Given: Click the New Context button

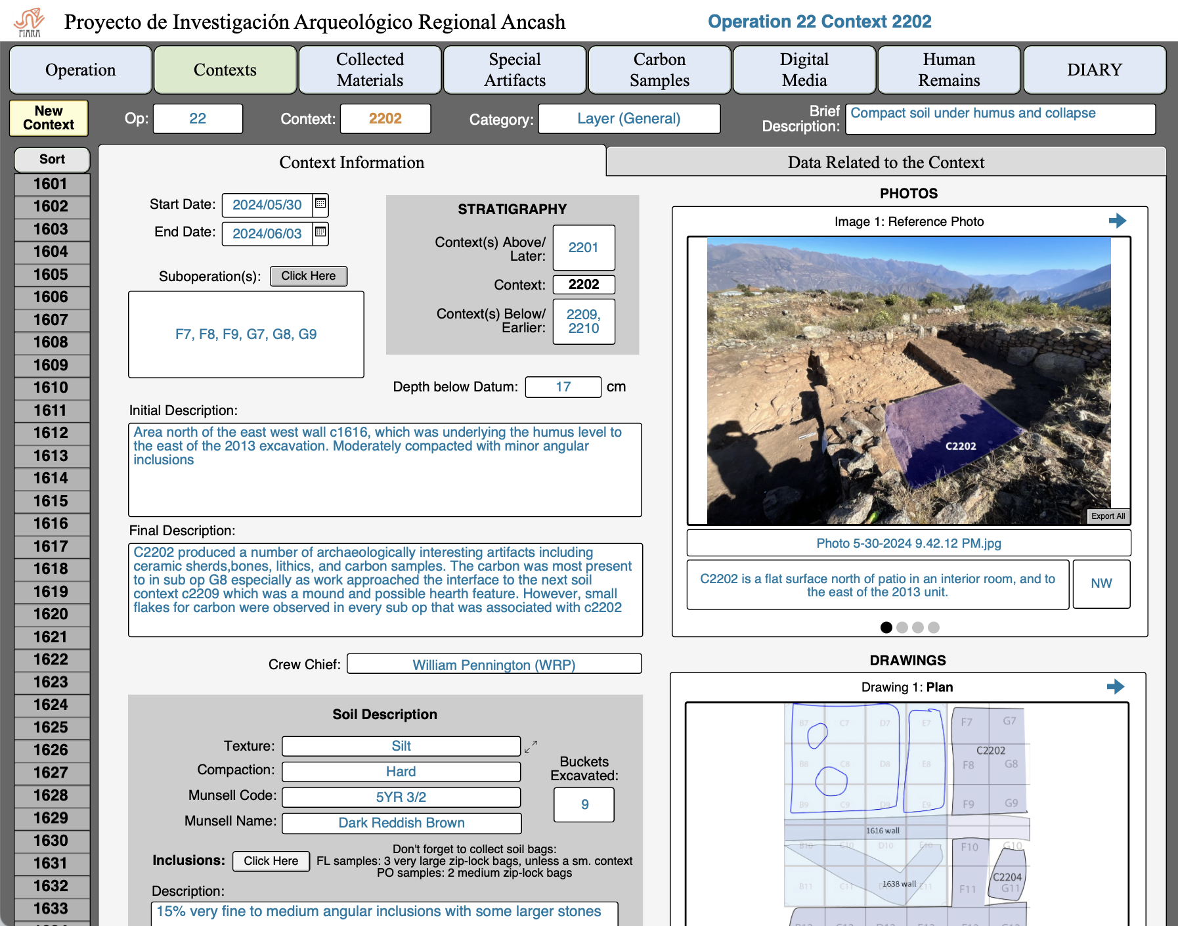Looking at the screenshot, I should [49, 118].
